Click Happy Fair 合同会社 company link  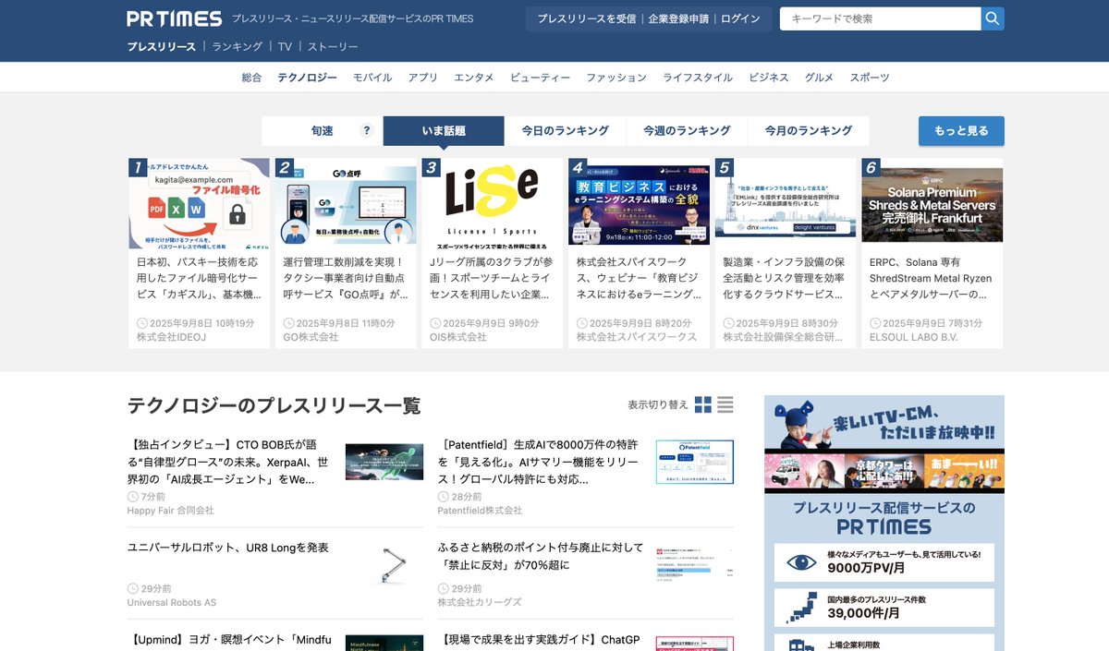click(x=171, y=511)
